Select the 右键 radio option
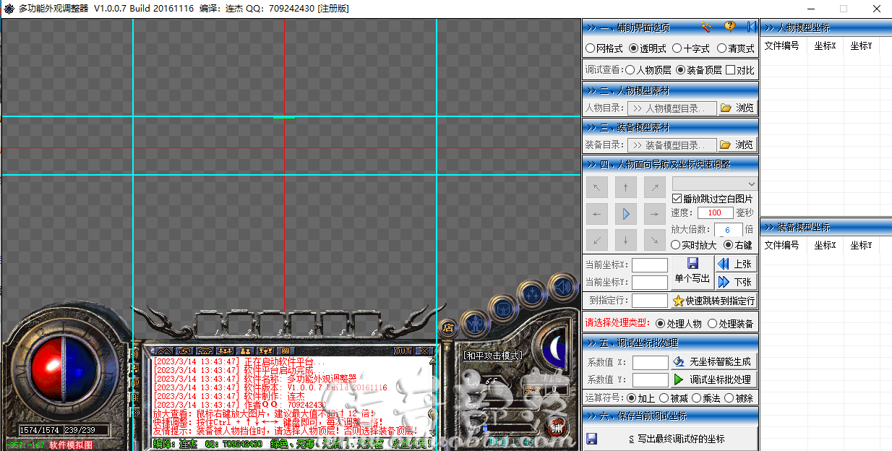892x451 pixels. click(738, 245)
